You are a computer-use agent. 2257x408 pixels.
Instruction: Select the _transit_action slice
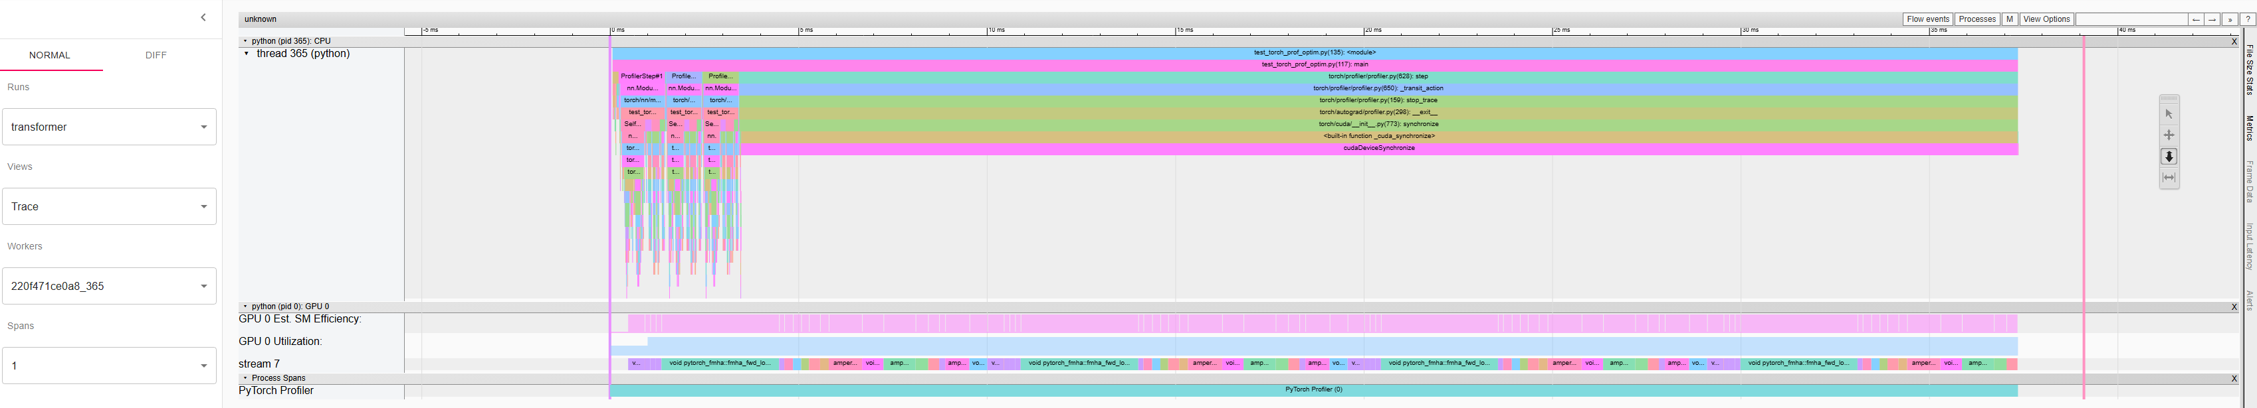click(x=1377, y=88)
